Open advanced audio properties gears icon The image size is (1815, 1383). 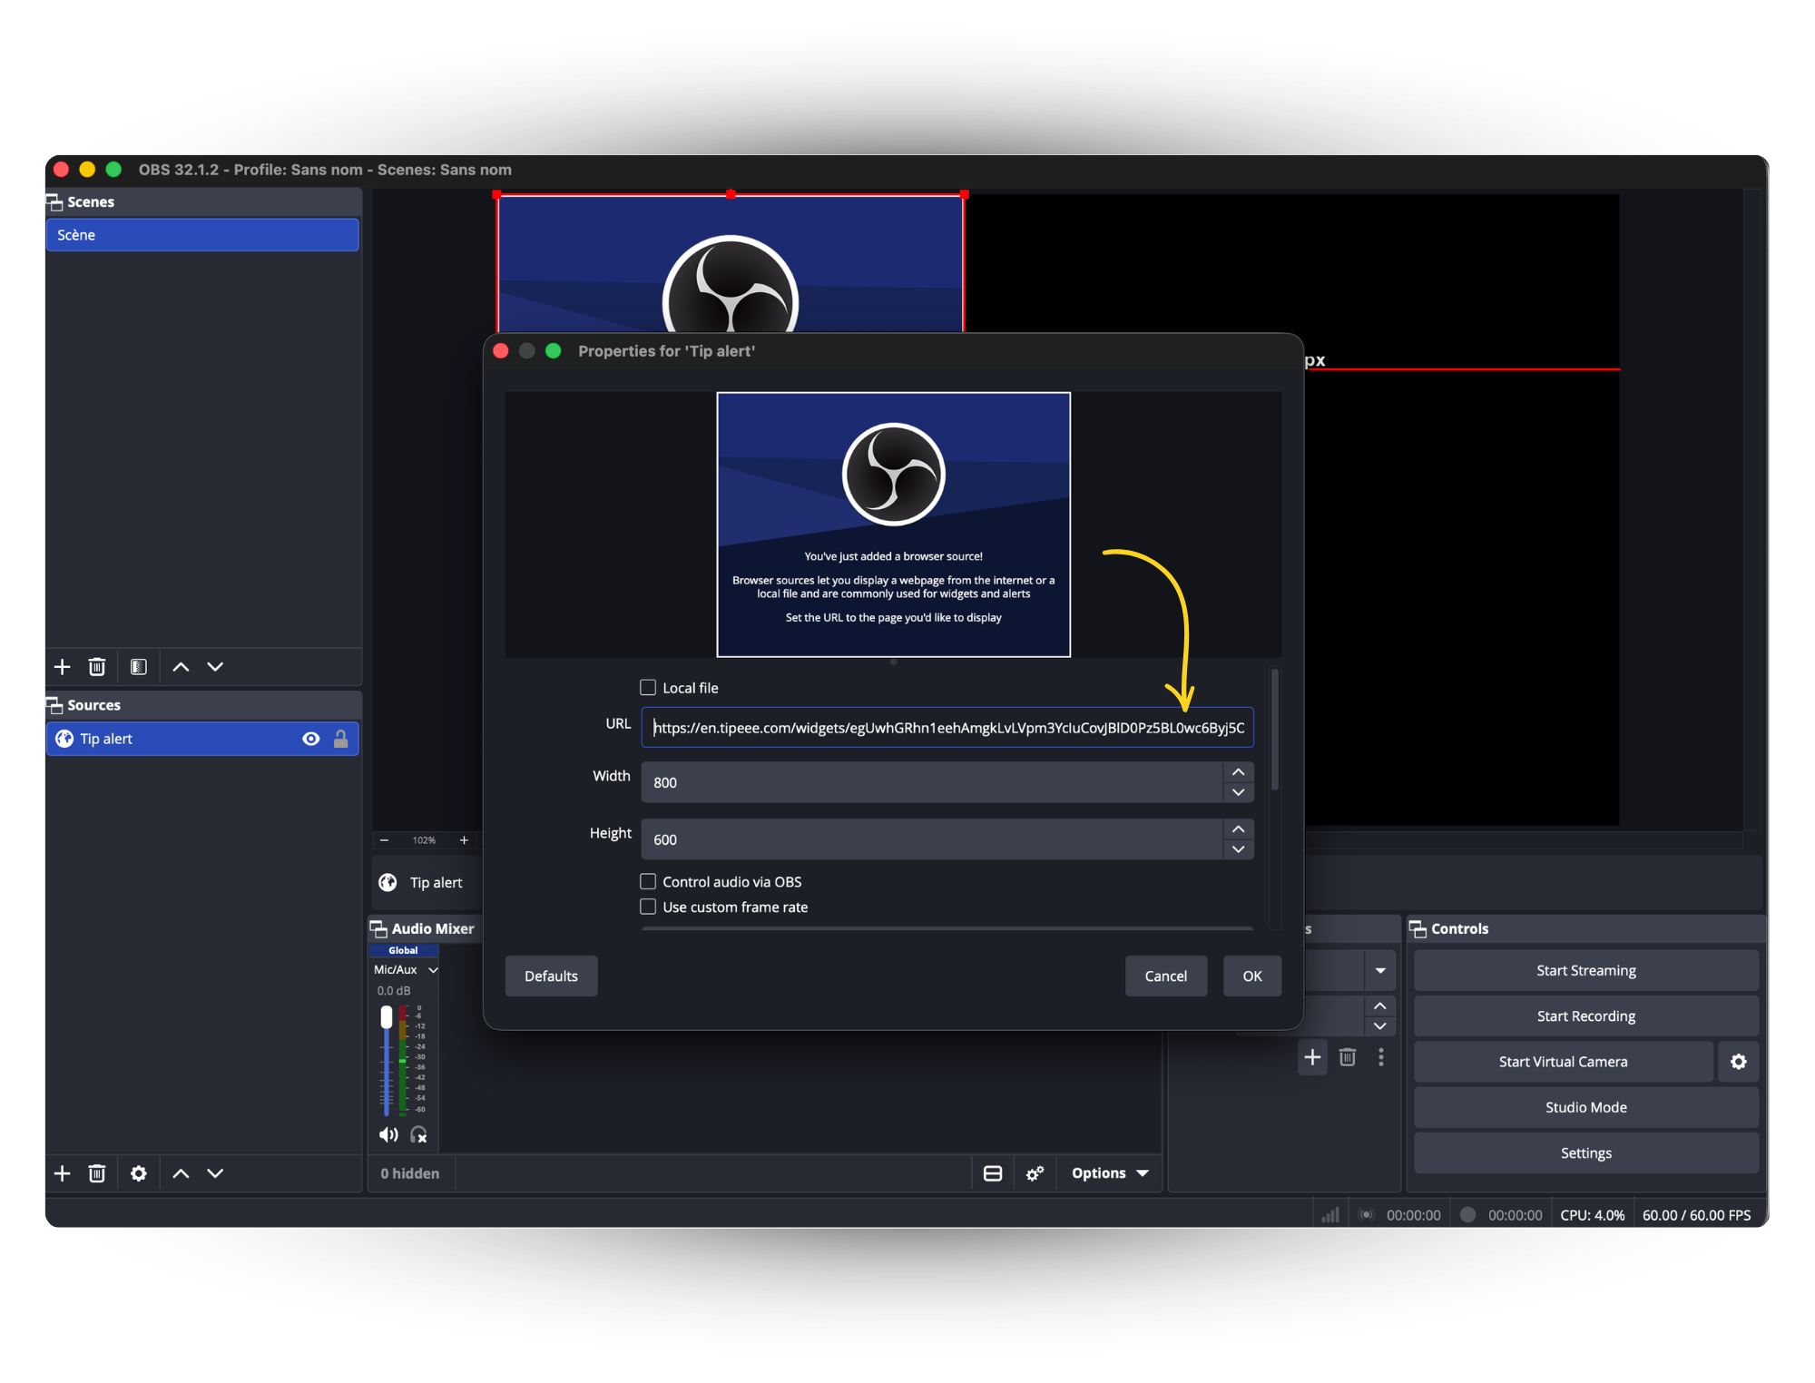click(x=1035, y=1173)
